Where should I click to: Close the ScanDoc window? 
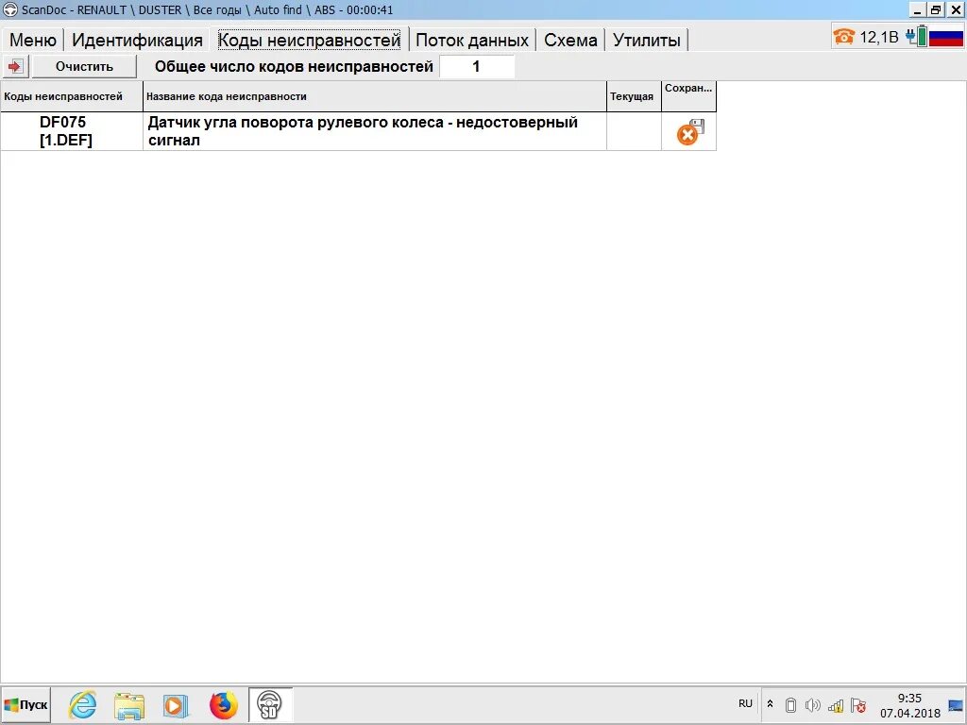pyautogui.click(x=956, y=9)
